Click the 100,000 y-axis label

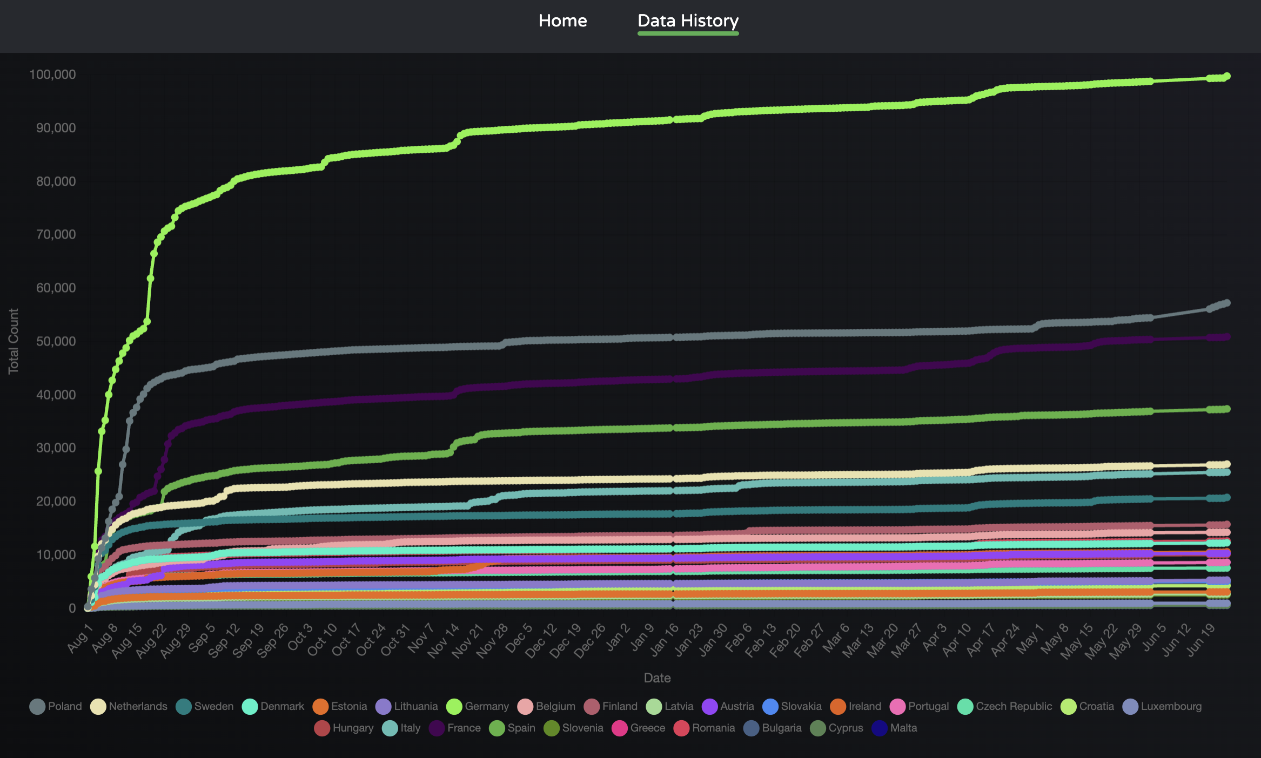point(52,75)
